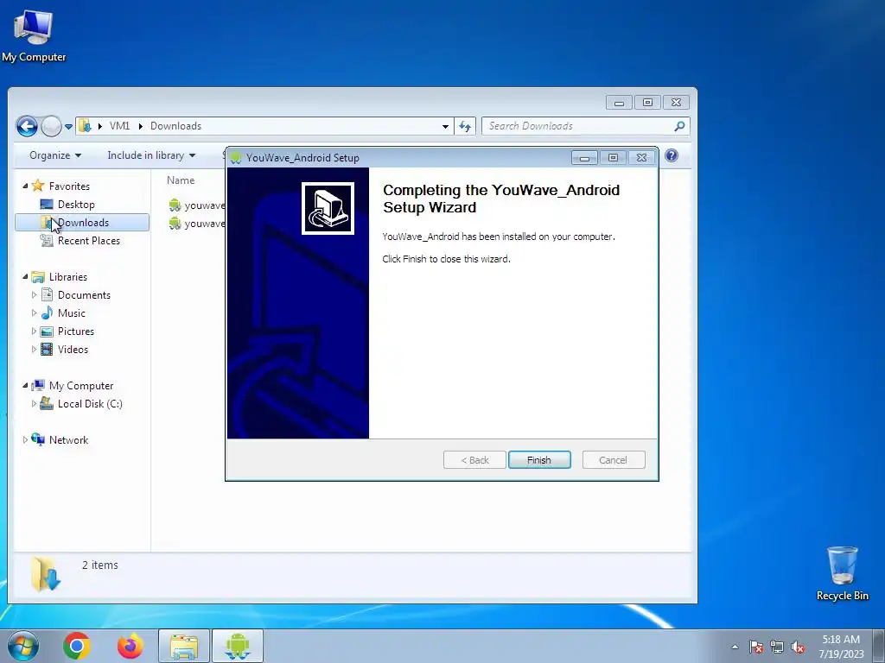Open the Windows Start menu
The width and height of the screenshot is (885, 663).
pyautogui.click(x=22, y=646)
